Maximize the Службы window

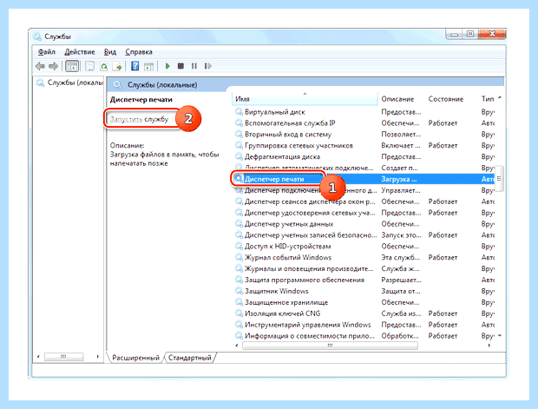pos(470,34)
